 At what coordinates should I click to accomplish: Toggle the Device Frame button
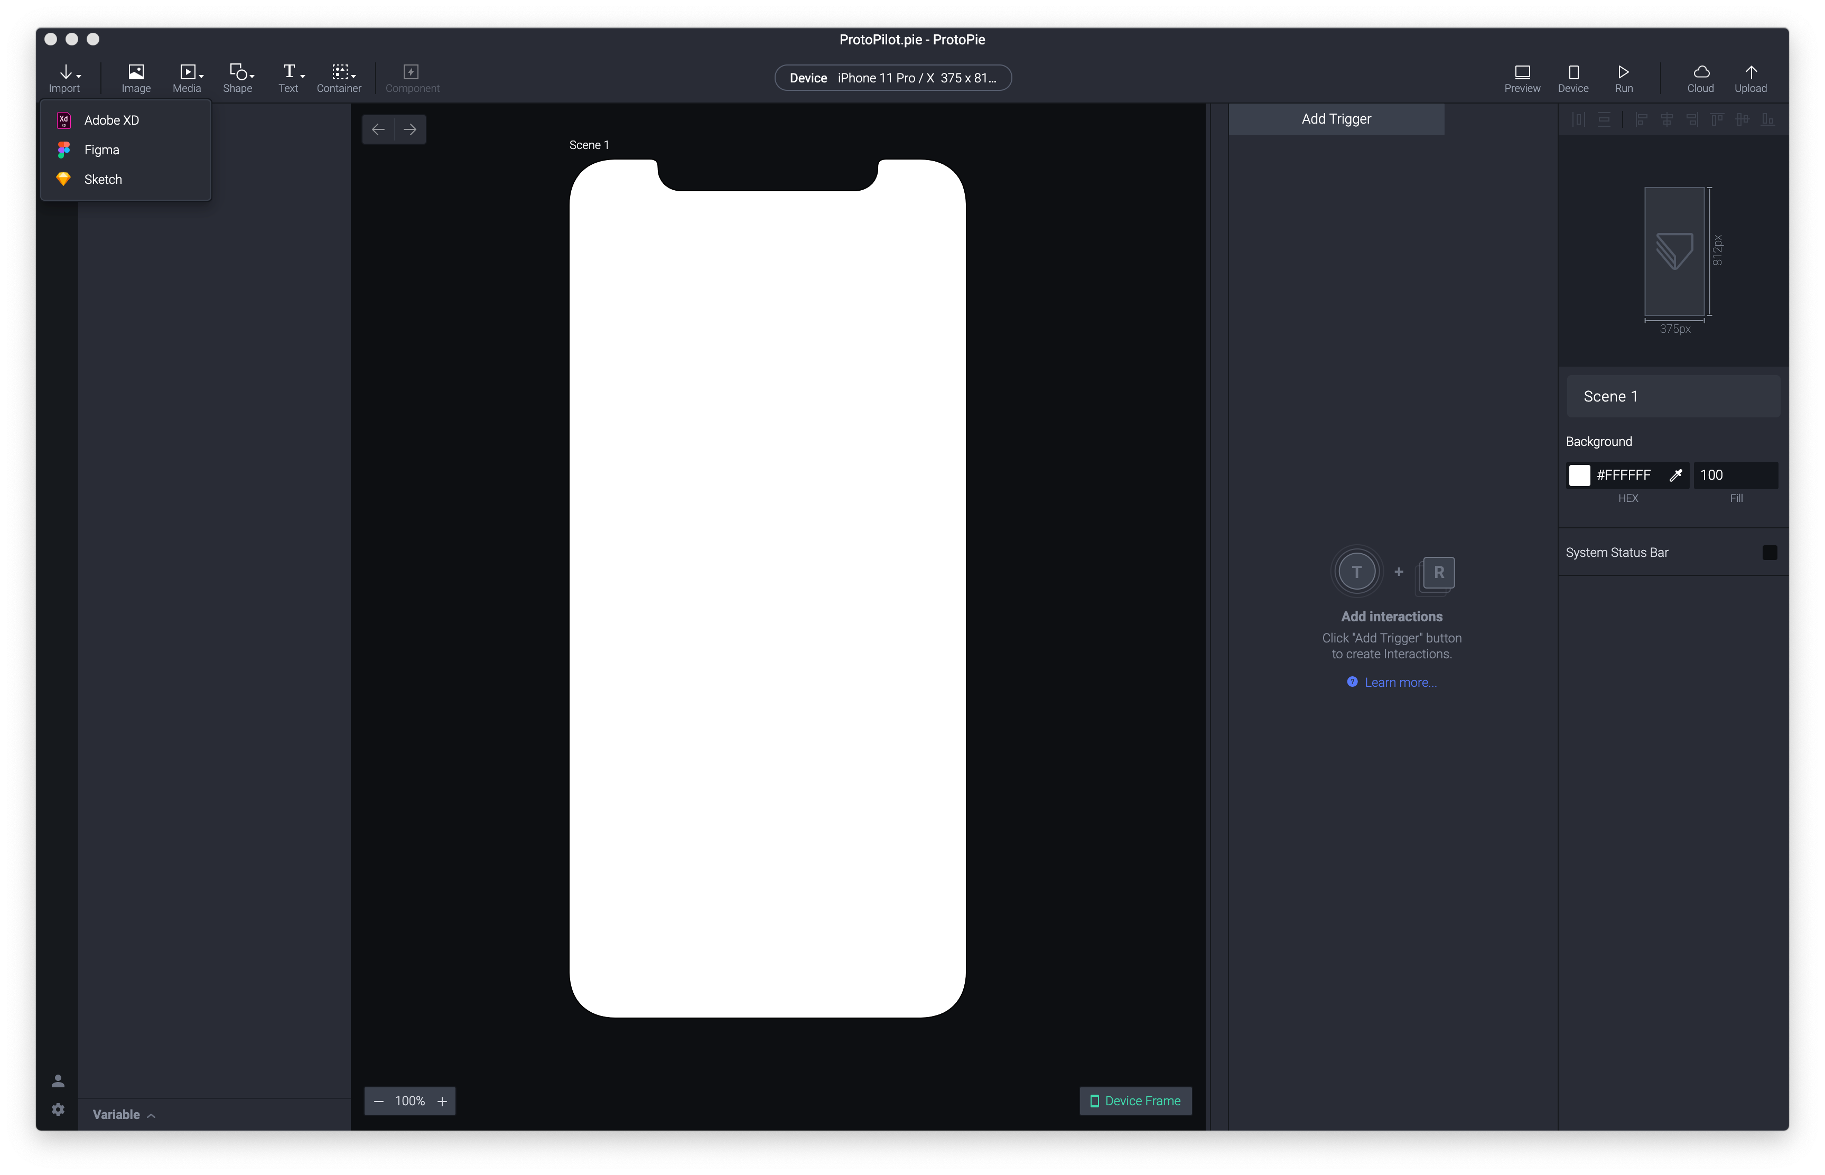tap(1135, 1101)
